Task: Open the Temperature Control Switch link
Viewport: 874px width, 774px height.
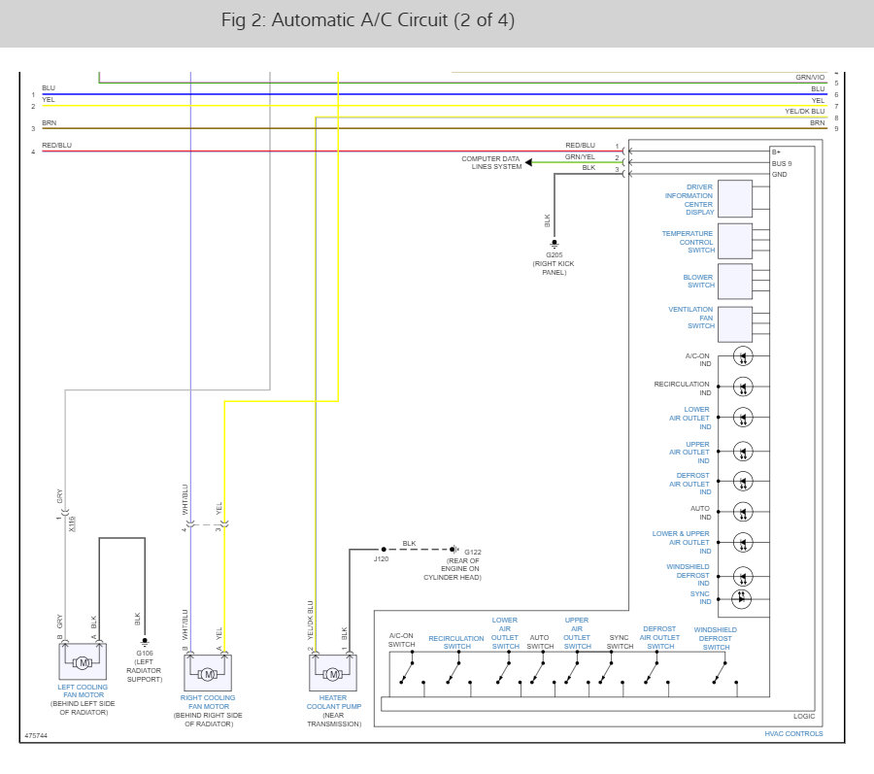Action: [688, 242]
